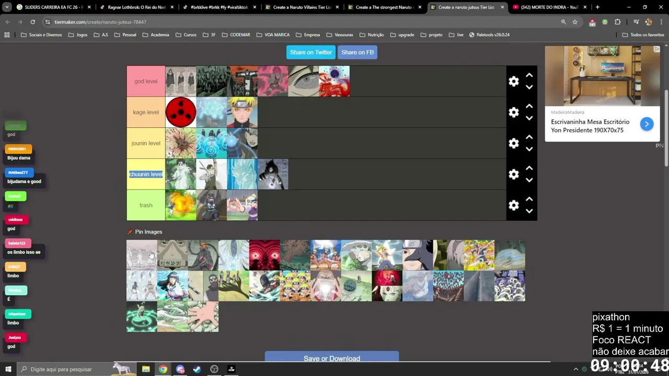Open the CODEMAR bookmark folder
This screenshot has height=376, width=669.
click(x=236, y=35)
